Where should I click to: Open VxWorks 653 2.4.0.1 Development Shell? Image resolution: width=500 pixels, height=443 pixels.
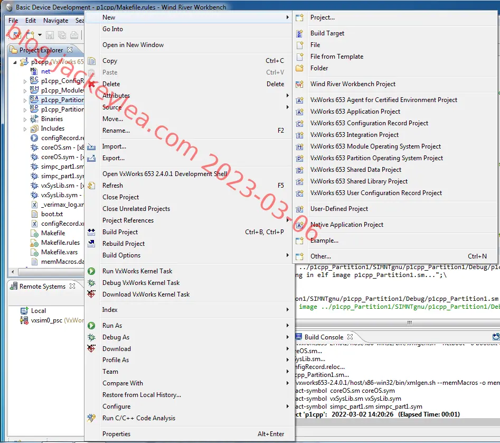tap(195, 173)
